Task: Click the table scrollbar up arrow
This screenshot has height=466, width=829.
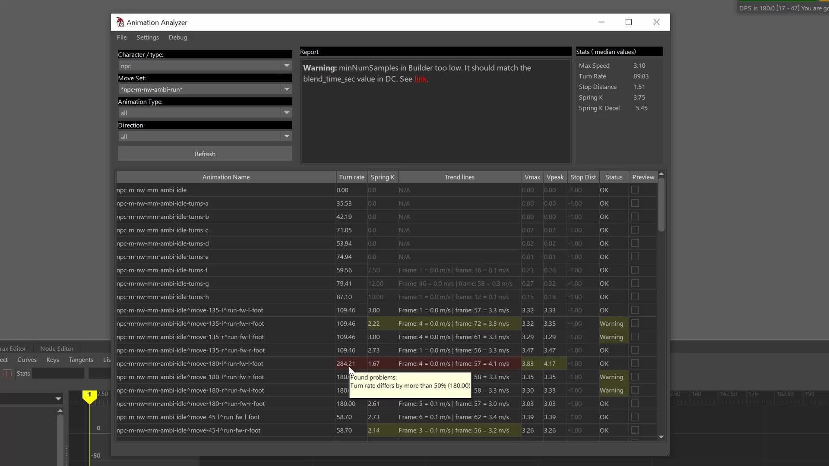Action: click(x=661, y=174)
